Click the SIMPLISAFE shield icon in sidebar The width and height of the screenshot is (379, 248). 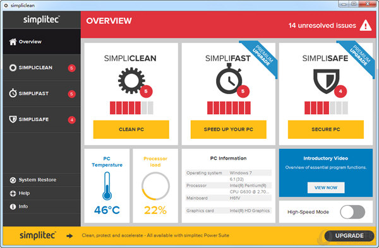pos(13,119)
